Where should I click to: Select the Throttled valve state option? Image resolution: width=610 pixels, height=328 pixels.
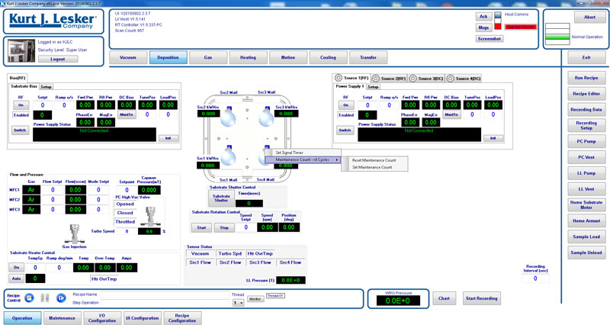(x=125, y=222)
